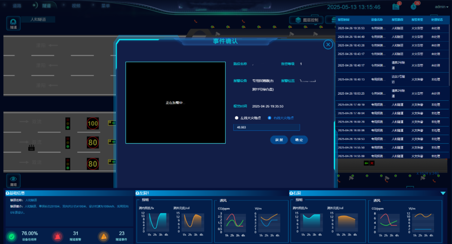Select the 右线火灾地点 radio option
This screenshot has height=244, width=452.
270,118
